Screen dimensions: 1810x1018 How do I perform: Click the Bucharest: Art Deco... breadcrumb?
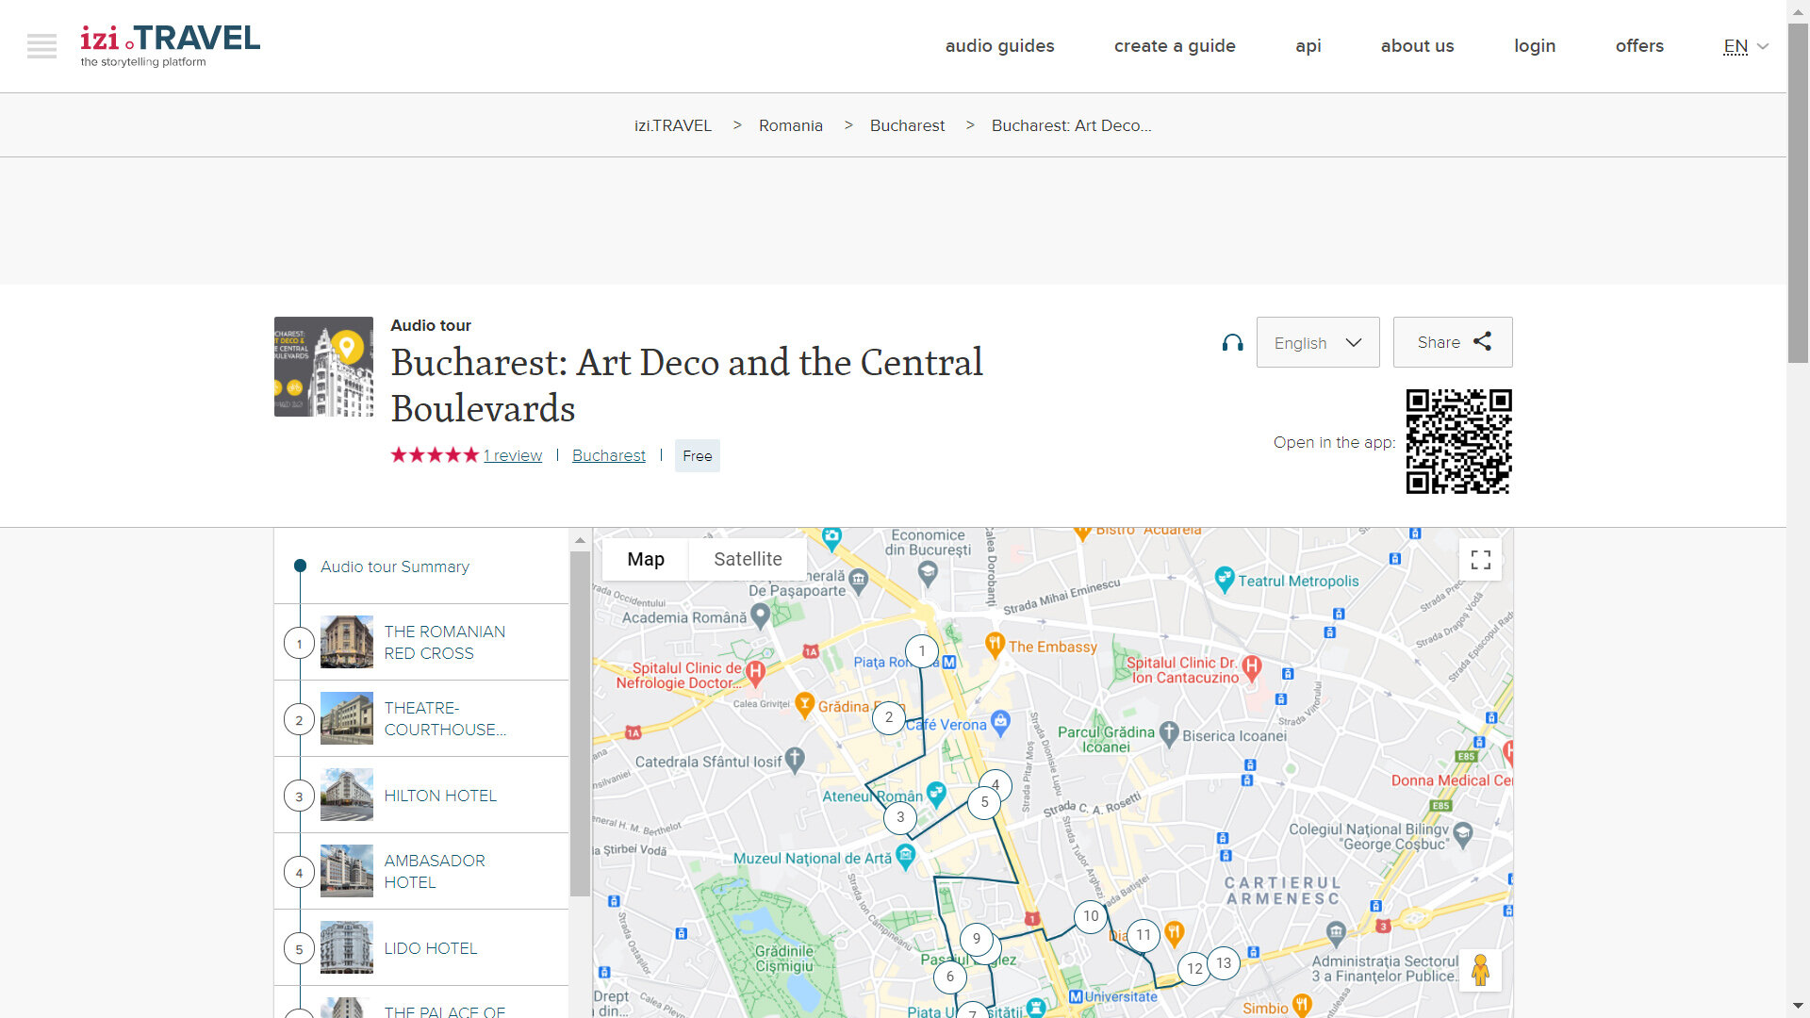pos(1071,125)
